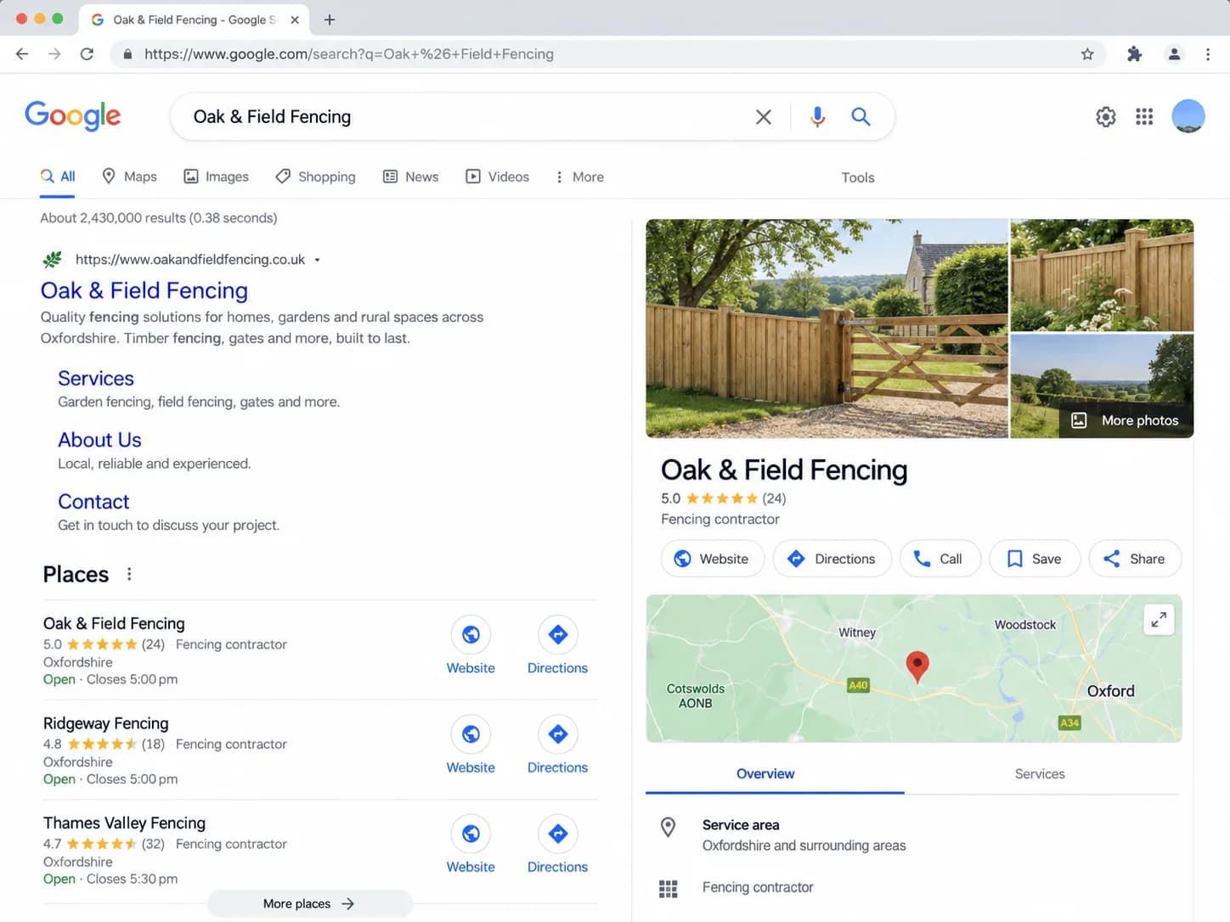Open the Oak & Field Fencing result title
Viewport: 1230px width, 922px height.
tap(144, 290)
